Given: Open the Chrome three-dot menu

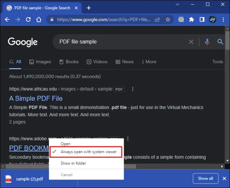Looking at the screenshot, I should (x=223, y=19).
